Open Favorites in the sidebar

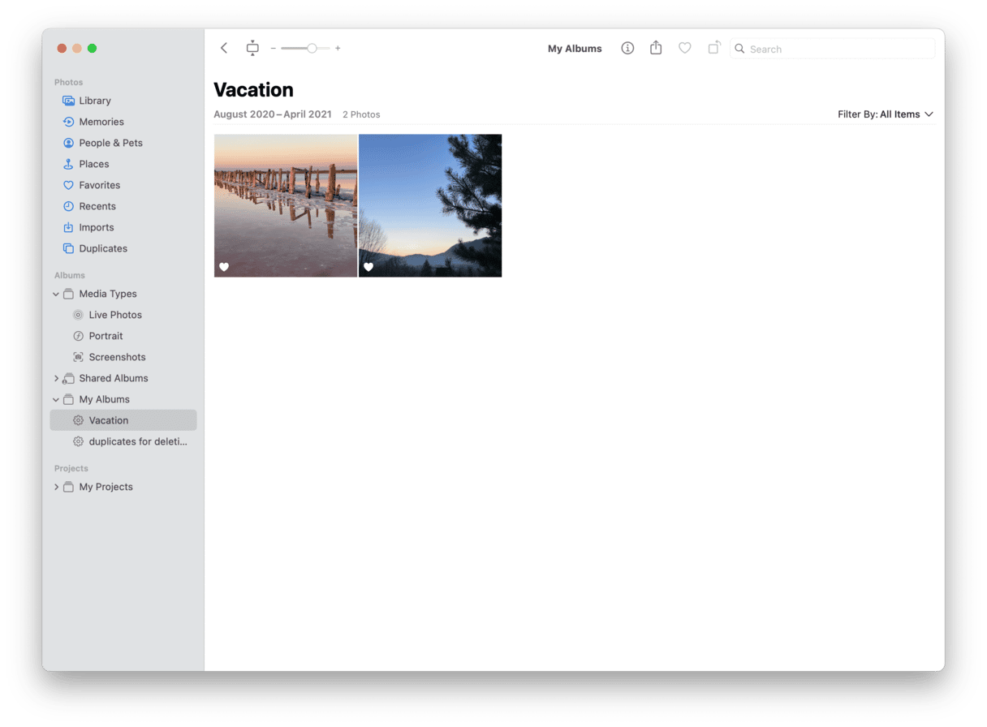pos(123,185)
